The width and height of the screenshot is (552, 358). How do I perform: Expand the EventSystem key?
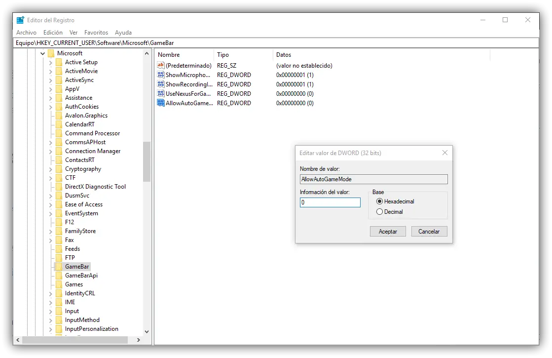pyautogui.click(x=50, y=213)
